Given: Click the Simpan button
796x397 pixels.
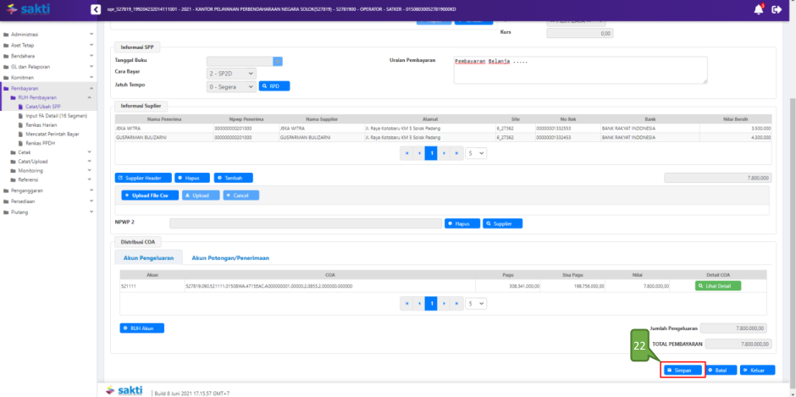Looking at the screenshot, I should (x=683, y=370).
